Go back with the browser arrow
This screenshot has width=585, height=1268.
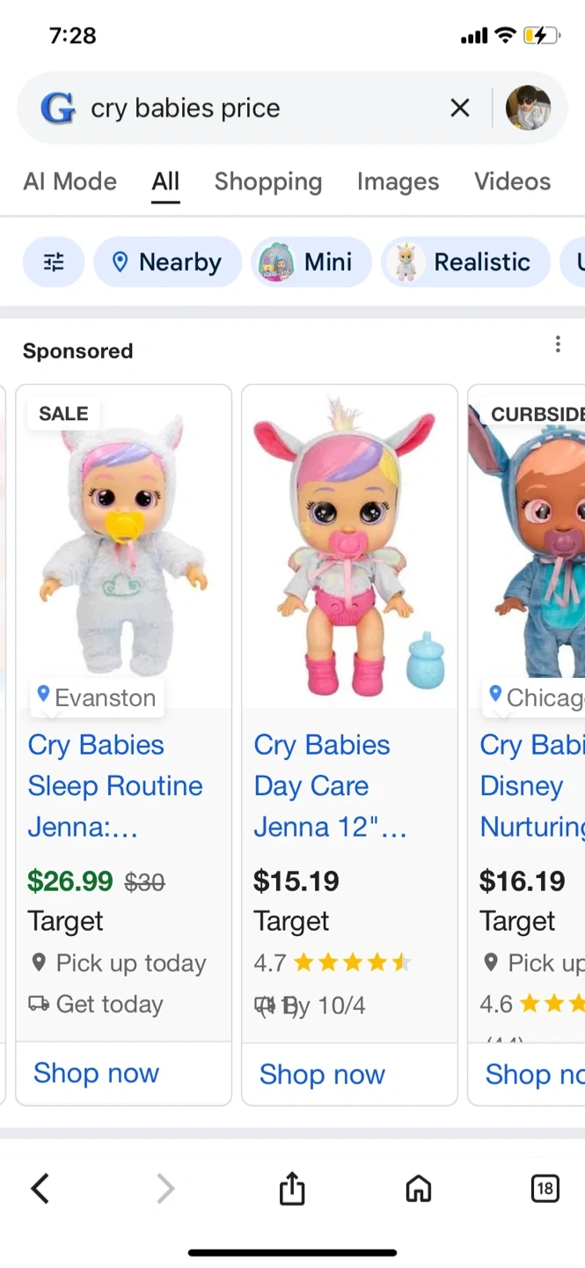pyautogui.click(x=40, y=1190)
